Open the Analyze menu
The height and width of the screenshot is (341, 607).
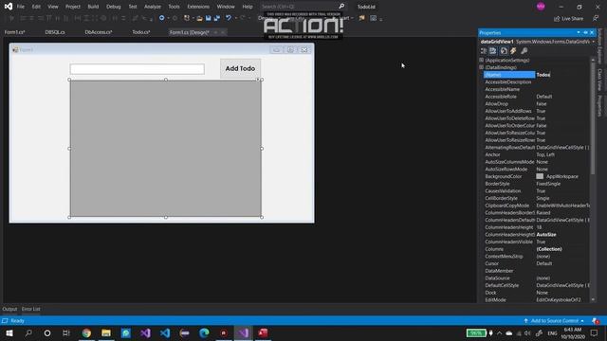(153, 7)
